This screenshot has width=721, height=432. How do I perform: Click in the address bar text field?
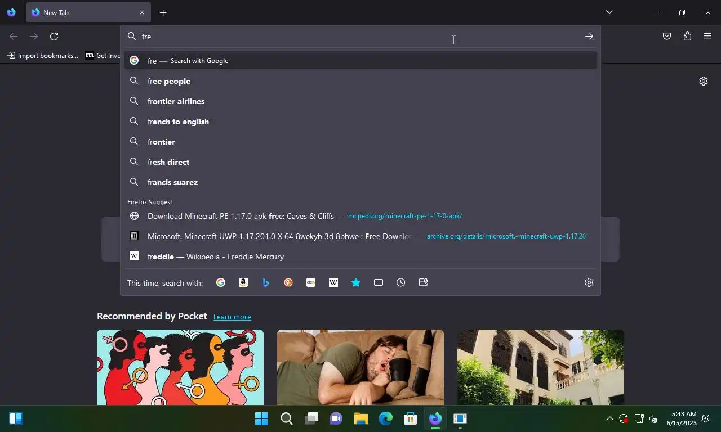point(360,37)
